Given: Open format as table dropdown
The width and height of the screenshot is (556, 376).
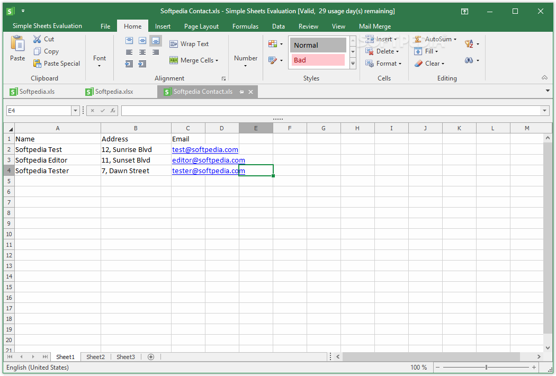Looking at the screenshot, I should (275, 60).
